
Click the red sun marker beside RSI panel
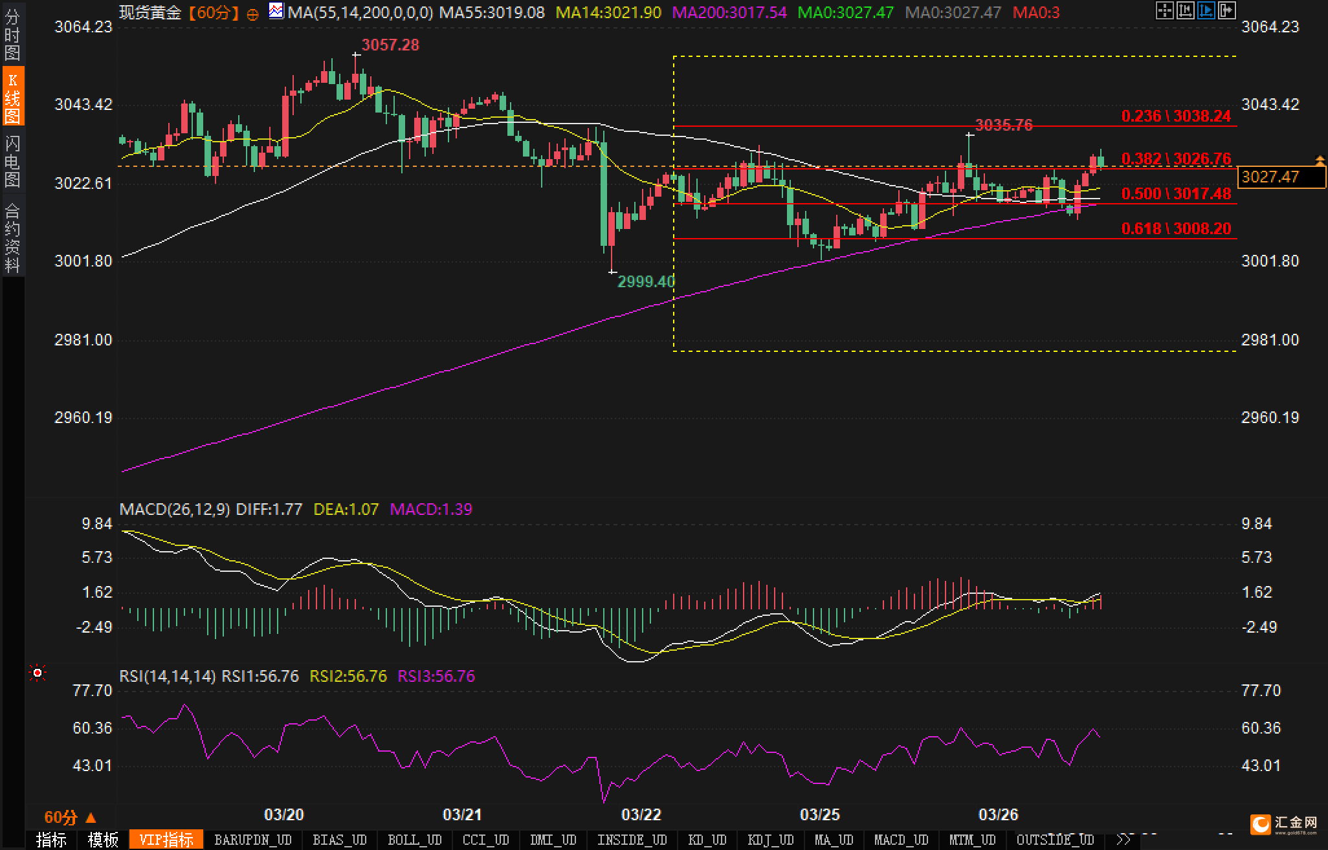pos(38,673)
